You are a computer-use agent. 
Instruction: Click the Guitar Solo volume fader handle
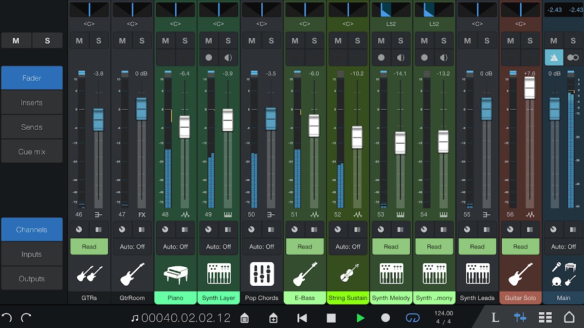[x=529, y=88]
